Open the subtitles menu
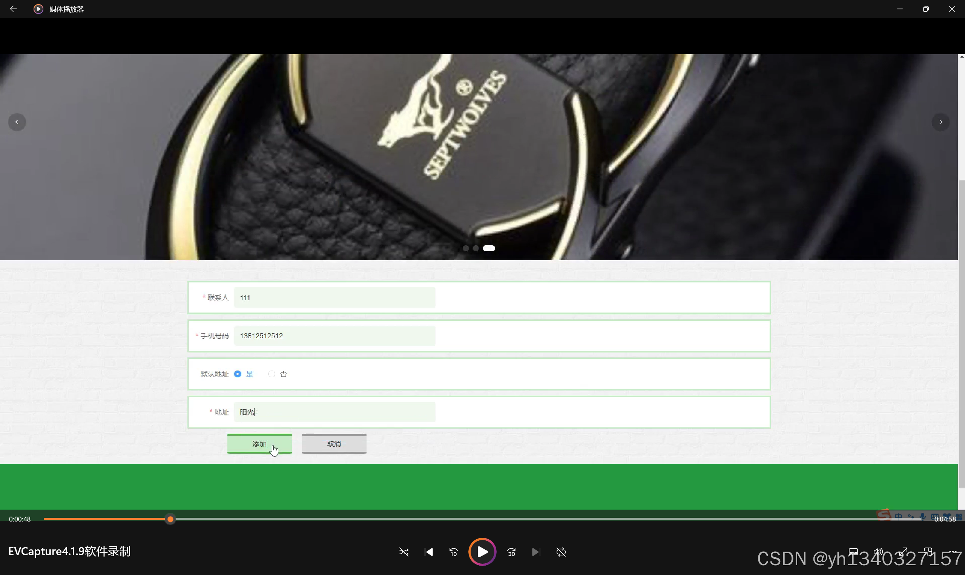This screenshot has height=575, width=965. point(853,552)
